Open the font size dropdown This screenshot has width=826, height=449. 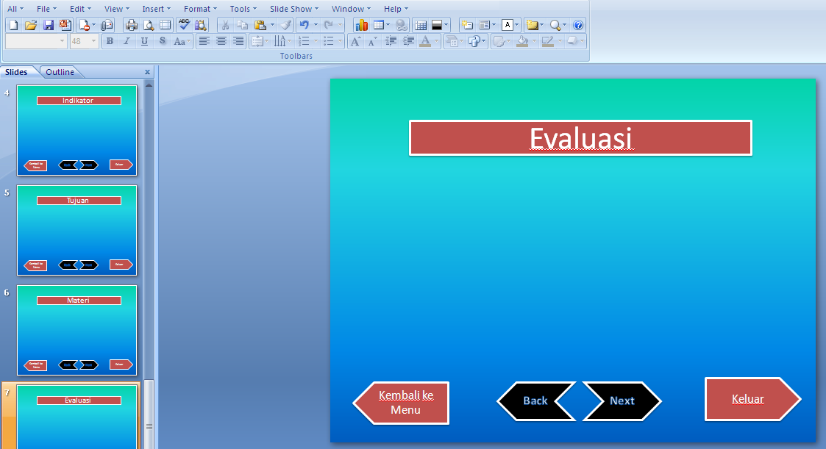tap(93, 41)
